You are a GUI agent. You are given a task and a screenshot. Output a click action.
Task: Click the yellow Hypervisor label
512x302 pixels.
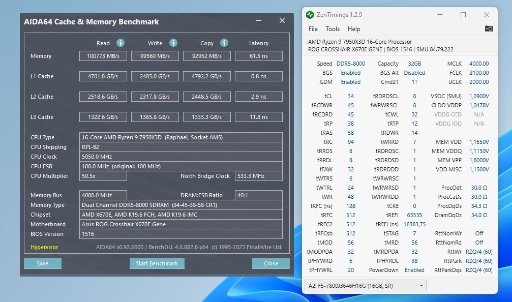(44, 247)
